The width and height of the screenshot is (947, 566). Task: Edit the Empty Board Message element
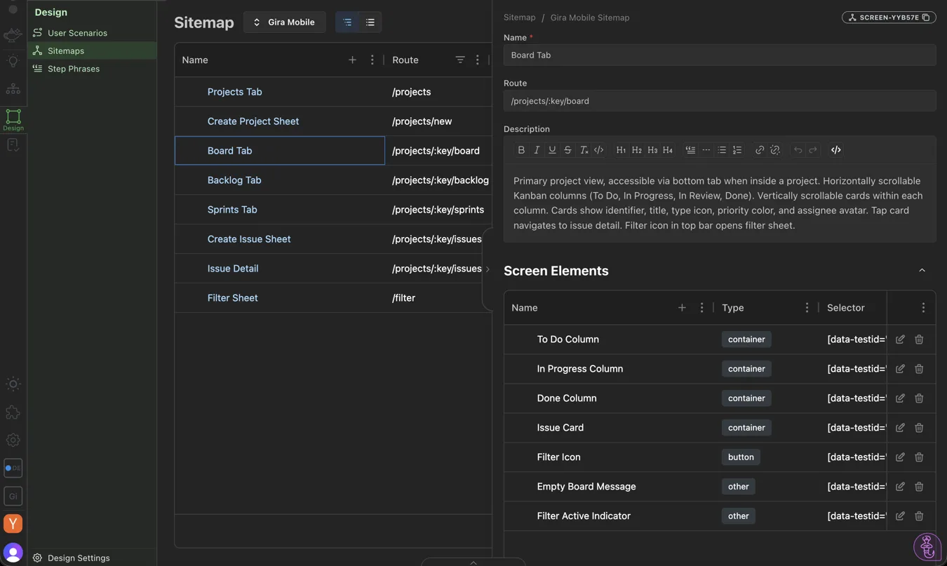(900, 487)
